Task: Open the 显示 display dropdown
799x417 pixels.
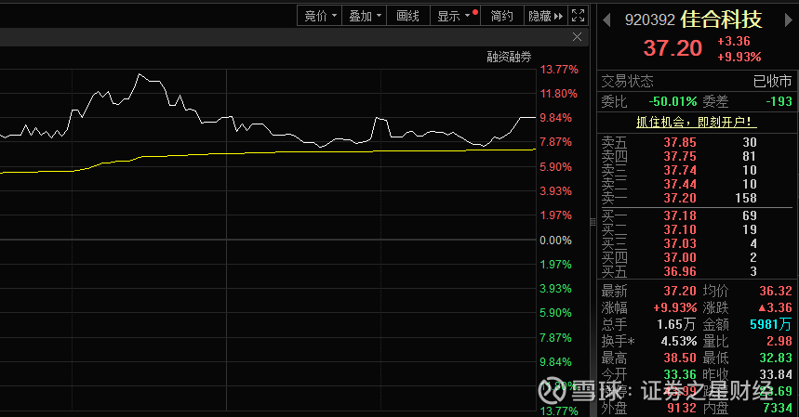Action: [x=455, y=16]
